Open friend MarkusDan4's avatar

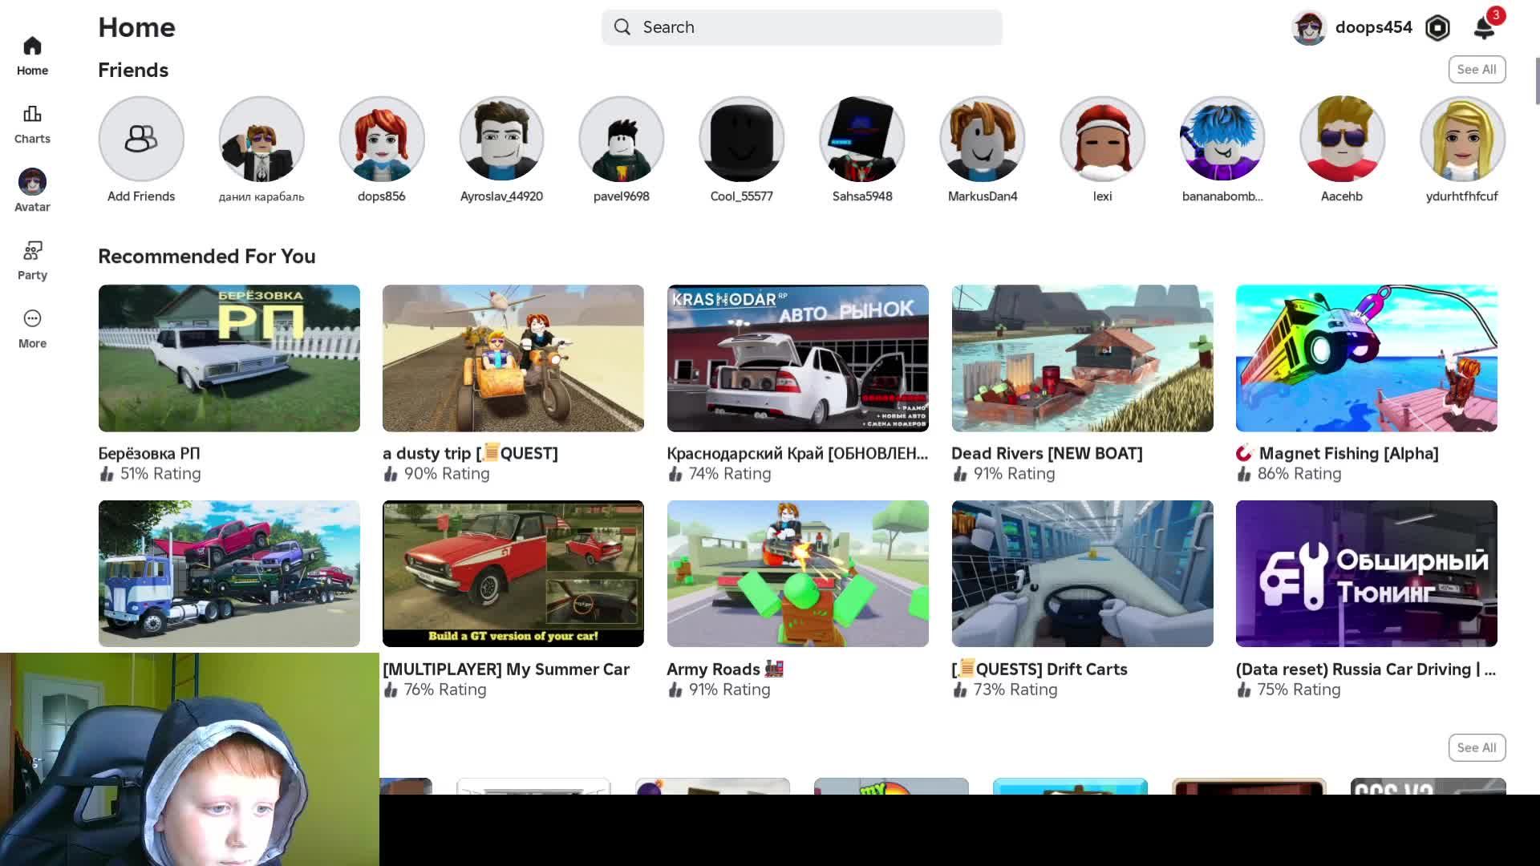[983, 140]
